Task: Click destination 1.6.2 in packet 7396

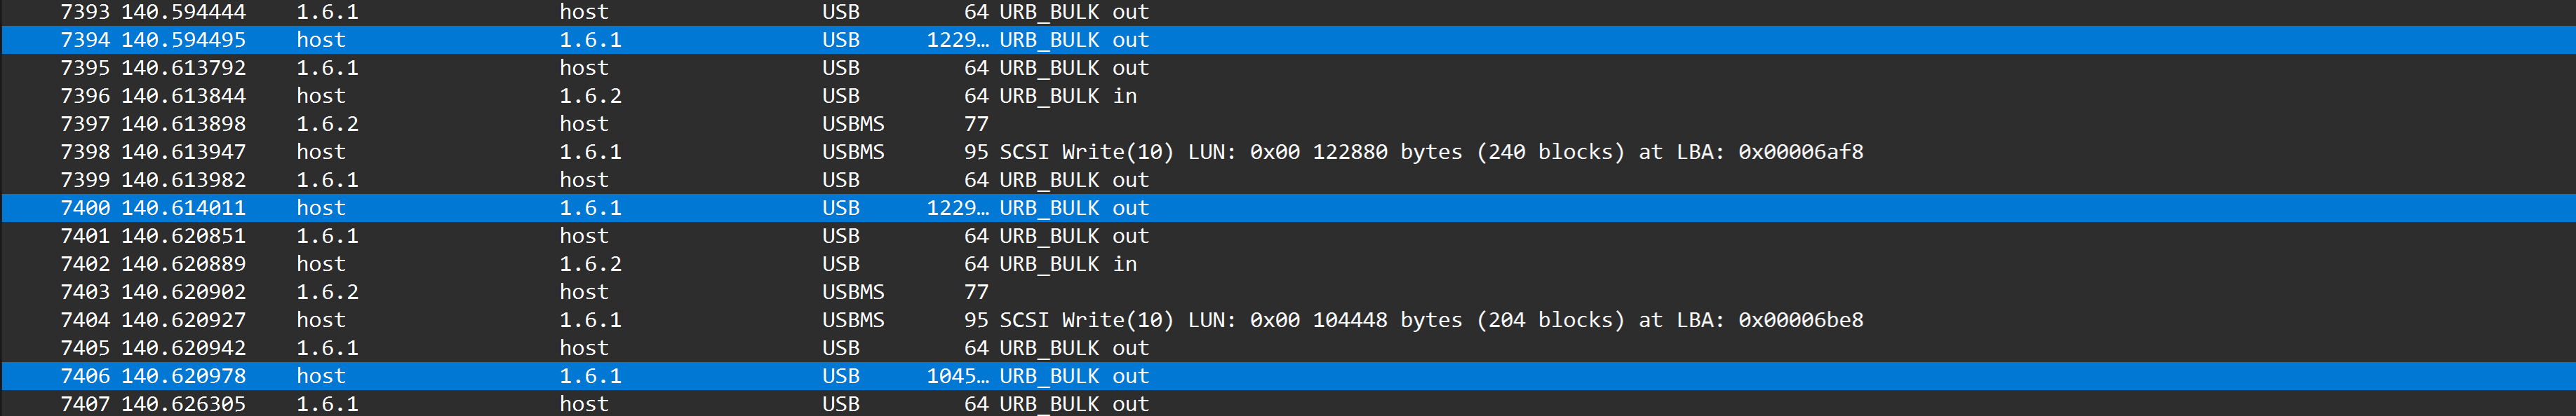Action: click(590, 96)
